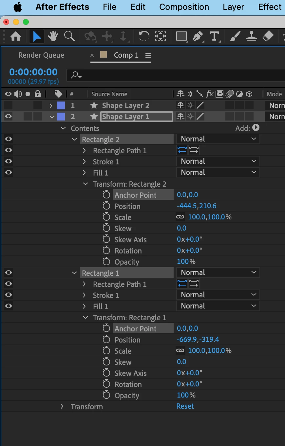285x446 pixels.
Task: Select the Brush tool
Action: pyautogui.click(x=235, y=36)
